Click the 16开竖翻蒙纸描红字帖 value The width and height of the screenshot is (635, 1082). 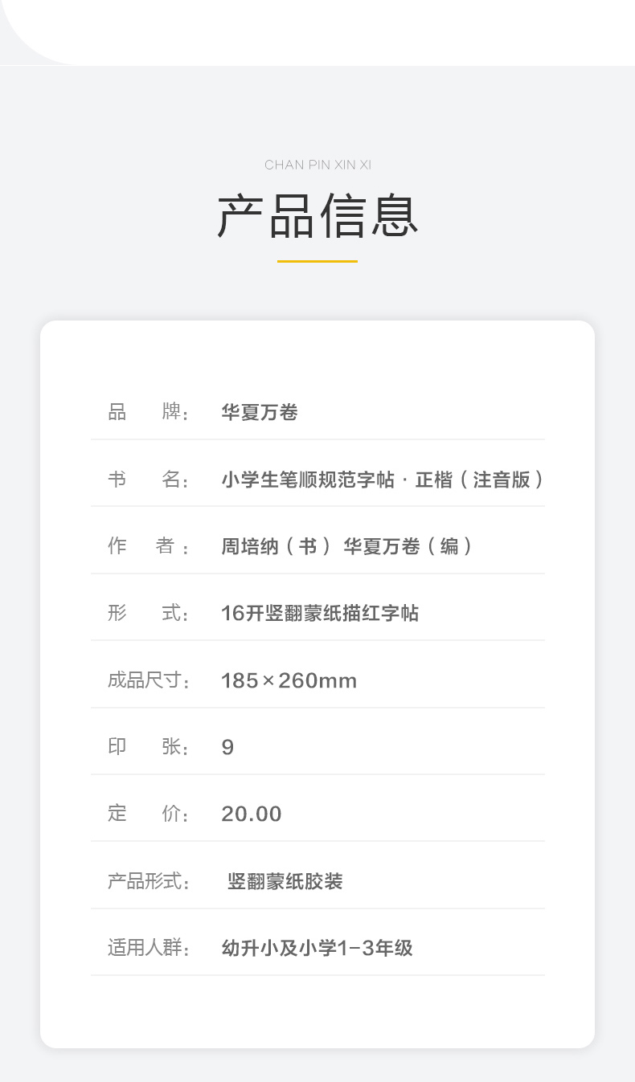click(x=320, y=614)
